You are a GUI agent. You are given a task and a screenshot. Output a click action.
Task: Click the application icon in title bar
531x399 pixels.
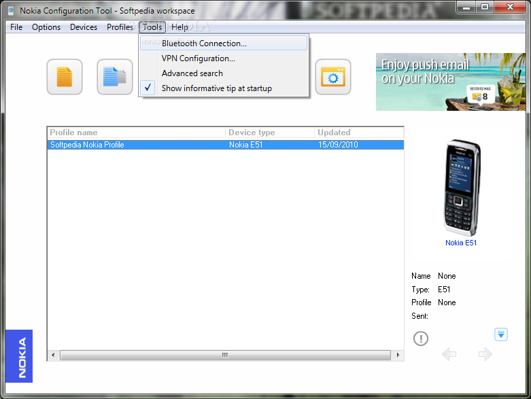11,10
